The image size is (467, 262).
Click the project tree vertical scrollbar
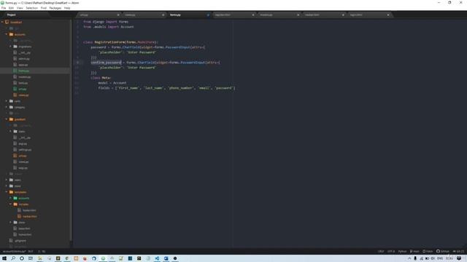[72, 130]
